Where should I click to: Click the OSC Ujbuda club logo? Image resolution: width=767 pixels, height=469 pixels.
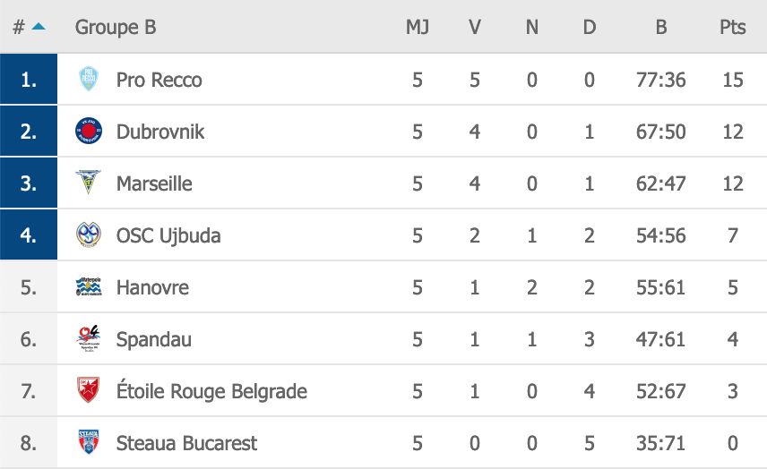point(89,235)
